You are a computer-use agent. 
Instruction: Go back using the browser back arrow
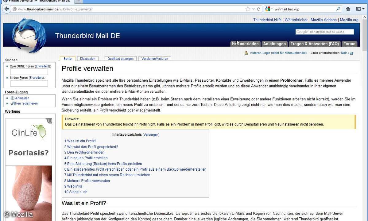click(x=6, y=9)
